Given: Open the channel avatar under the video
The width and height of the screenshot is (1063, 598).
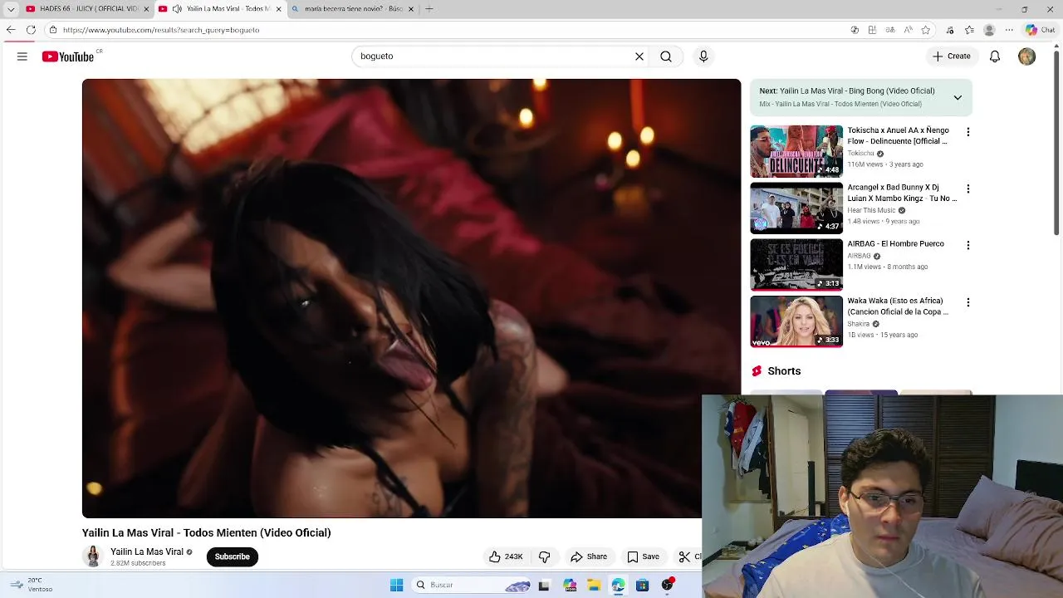Looking at the screenshot, I should tap(93, 556).
